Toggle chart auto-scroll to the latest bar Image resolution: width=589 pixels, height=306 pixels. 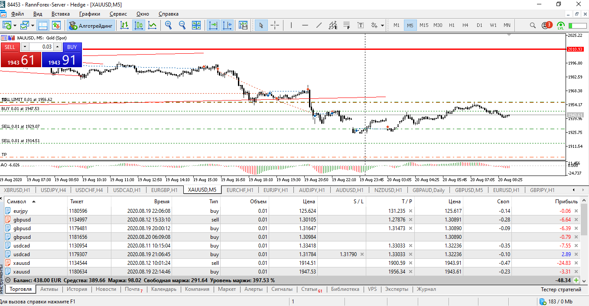click(x=213, y=26)
